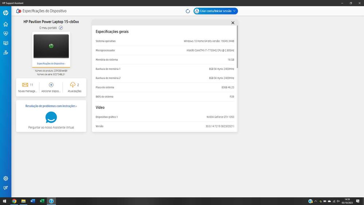Image resolution: width=364 pixels, height=205 pixels.
Task: Refresh device information
Action: [188, 11]
